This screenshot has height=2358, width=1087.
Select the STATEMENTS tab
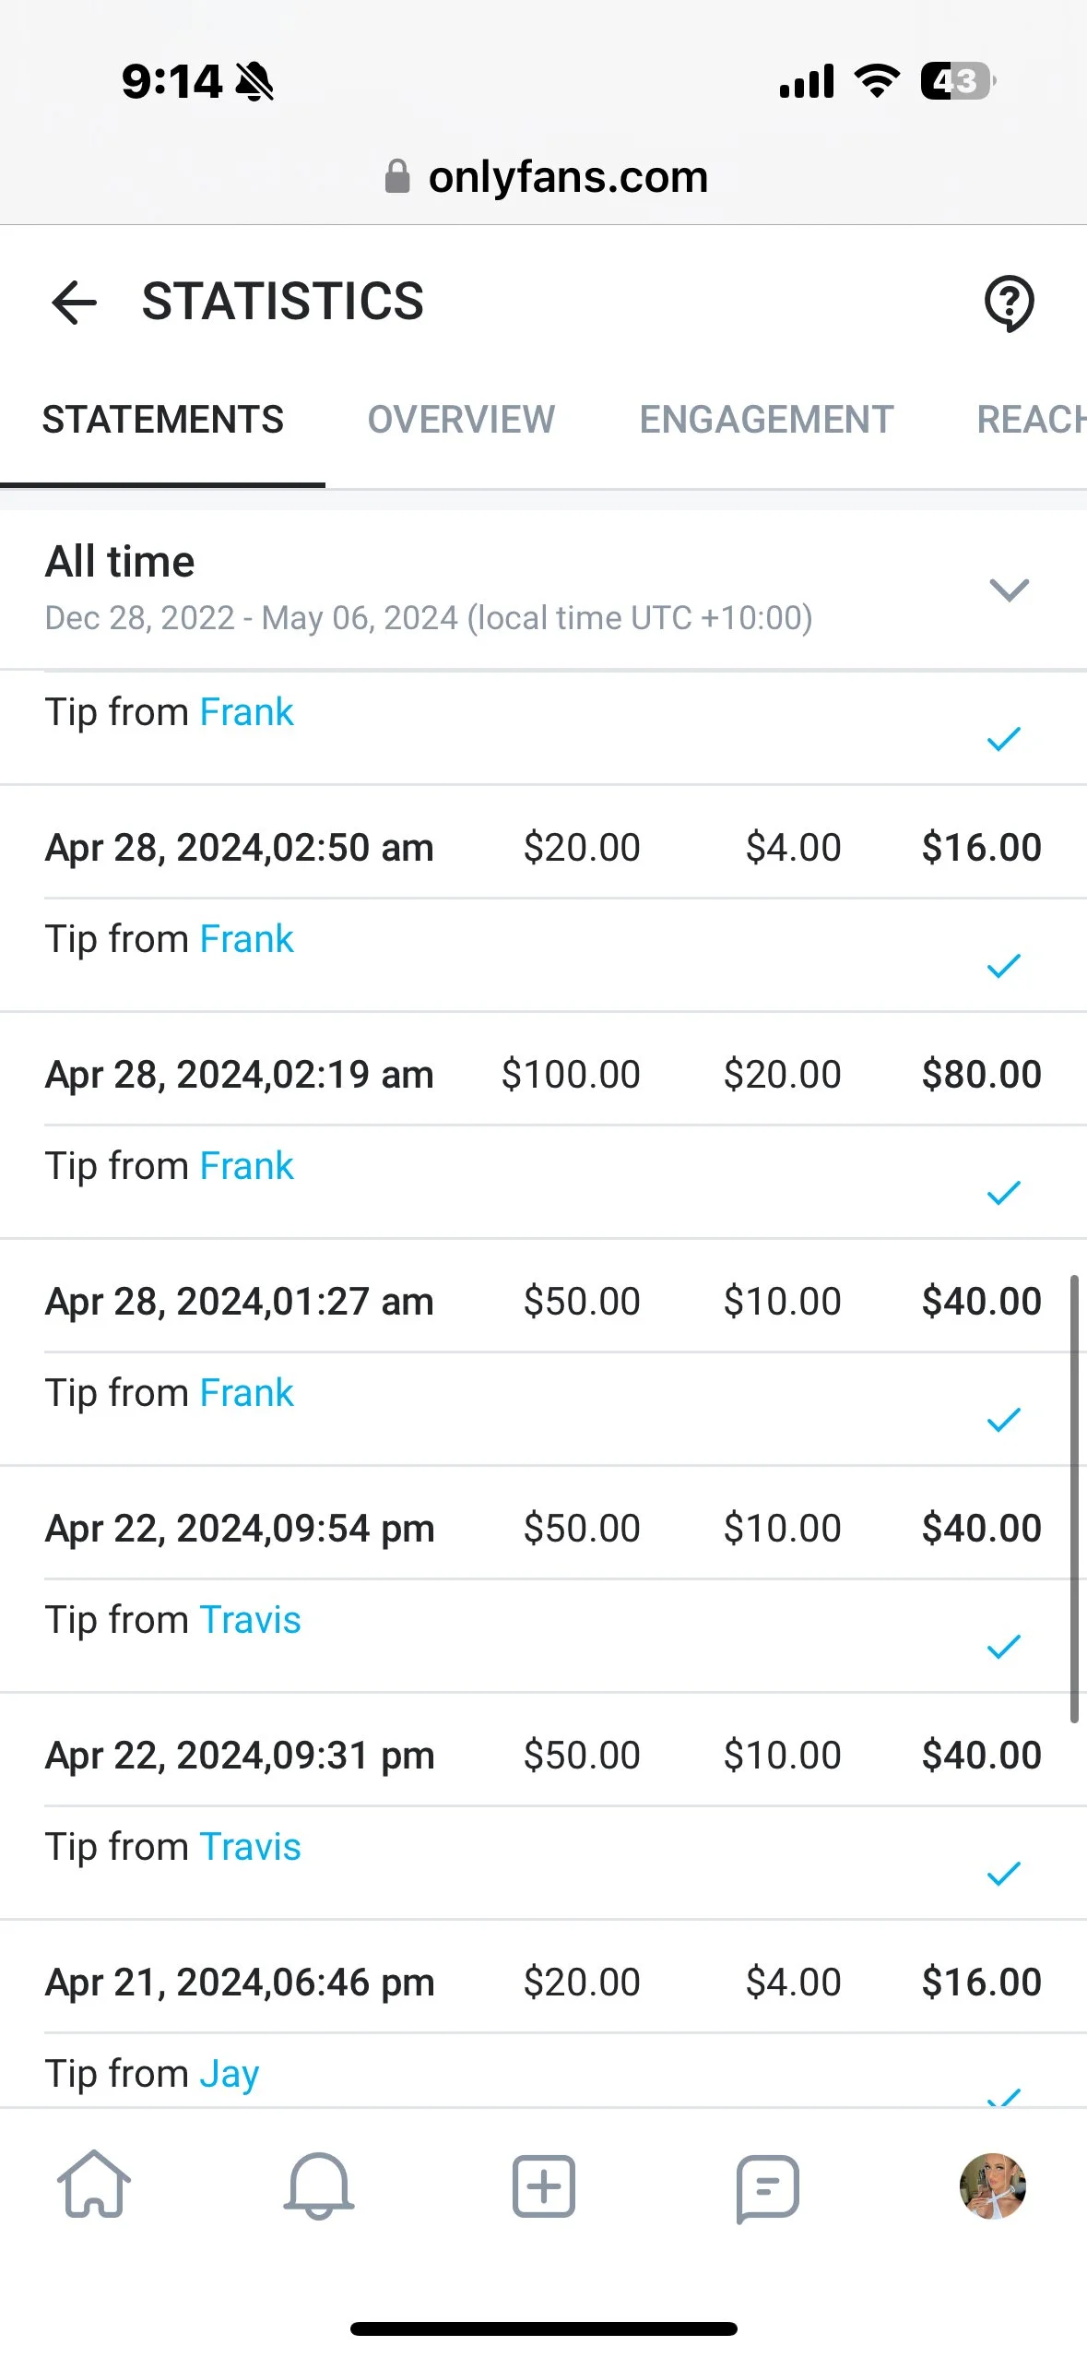tap(163, 420)
